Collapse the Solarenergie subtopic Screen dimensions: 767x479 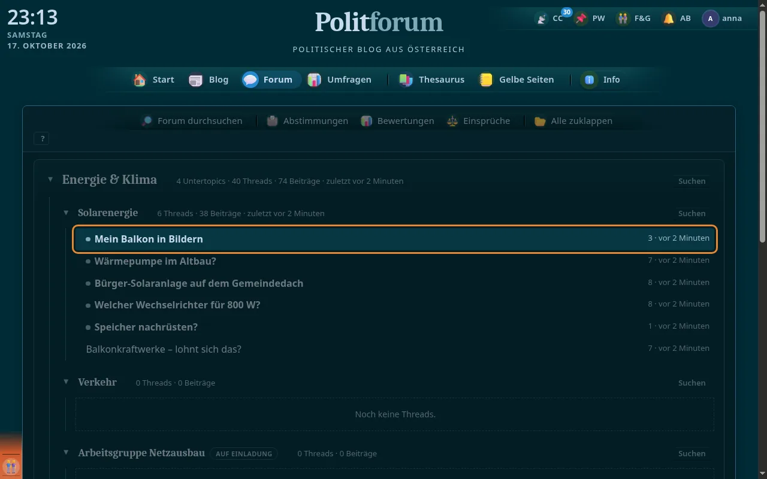pos(66,213)
